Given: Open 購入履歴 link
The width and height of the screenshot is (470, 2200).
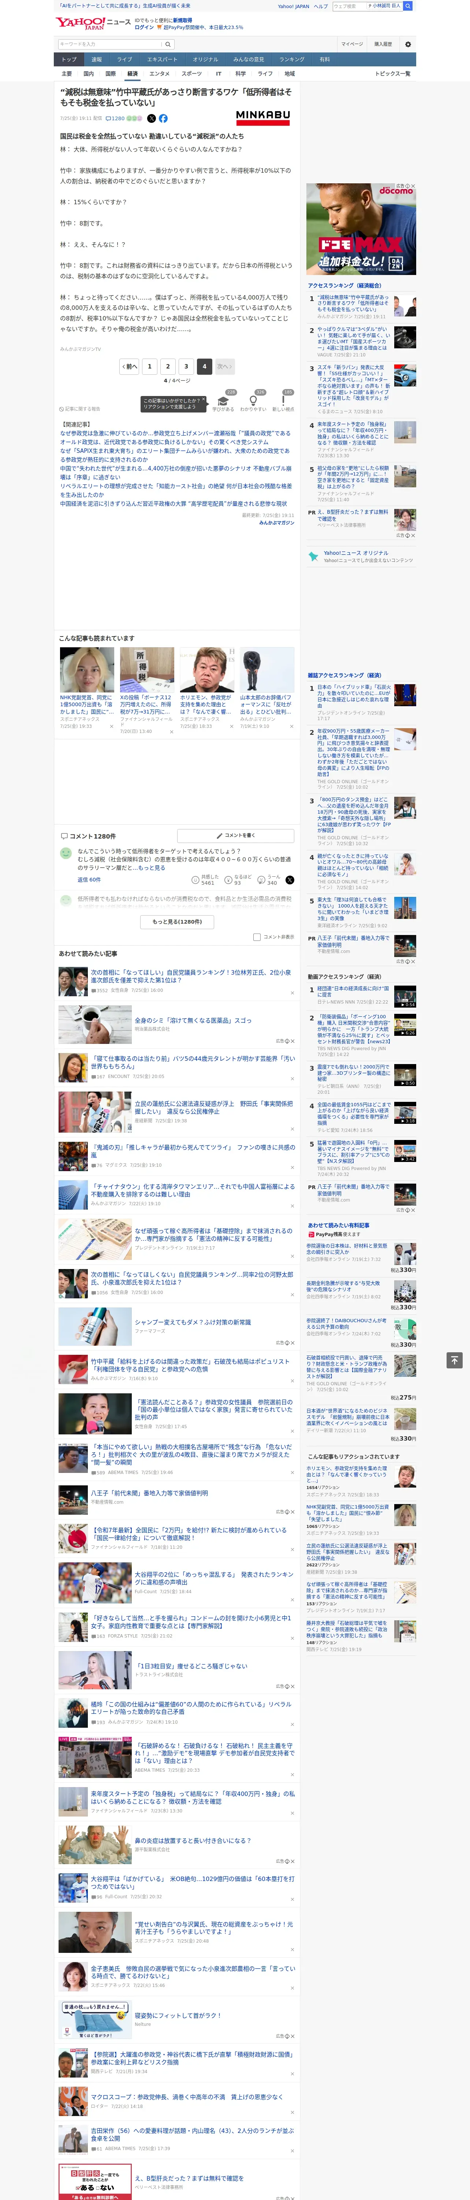Looking at the screenshot, I should point(383,44).
